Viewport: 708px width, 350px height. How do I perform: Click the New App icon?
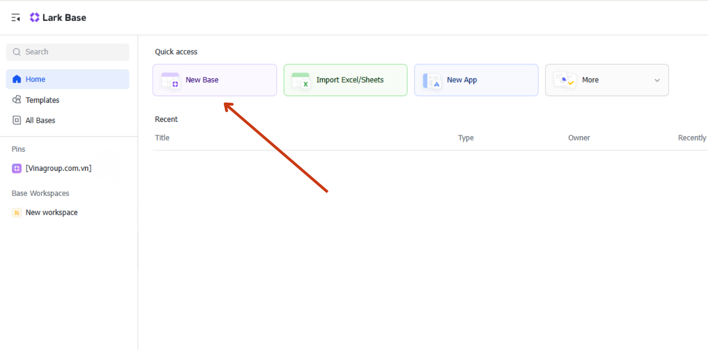point(431,80)
